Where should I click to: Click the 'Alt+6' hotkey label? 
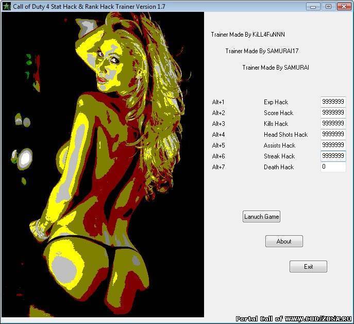pyautogui.click(x=218, y=156)
